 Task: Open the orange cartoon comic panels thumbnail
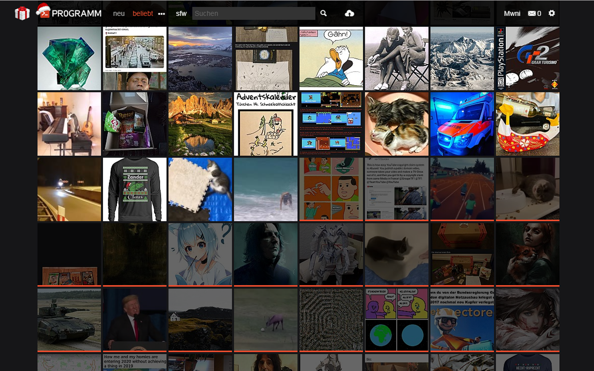point(331,189)
